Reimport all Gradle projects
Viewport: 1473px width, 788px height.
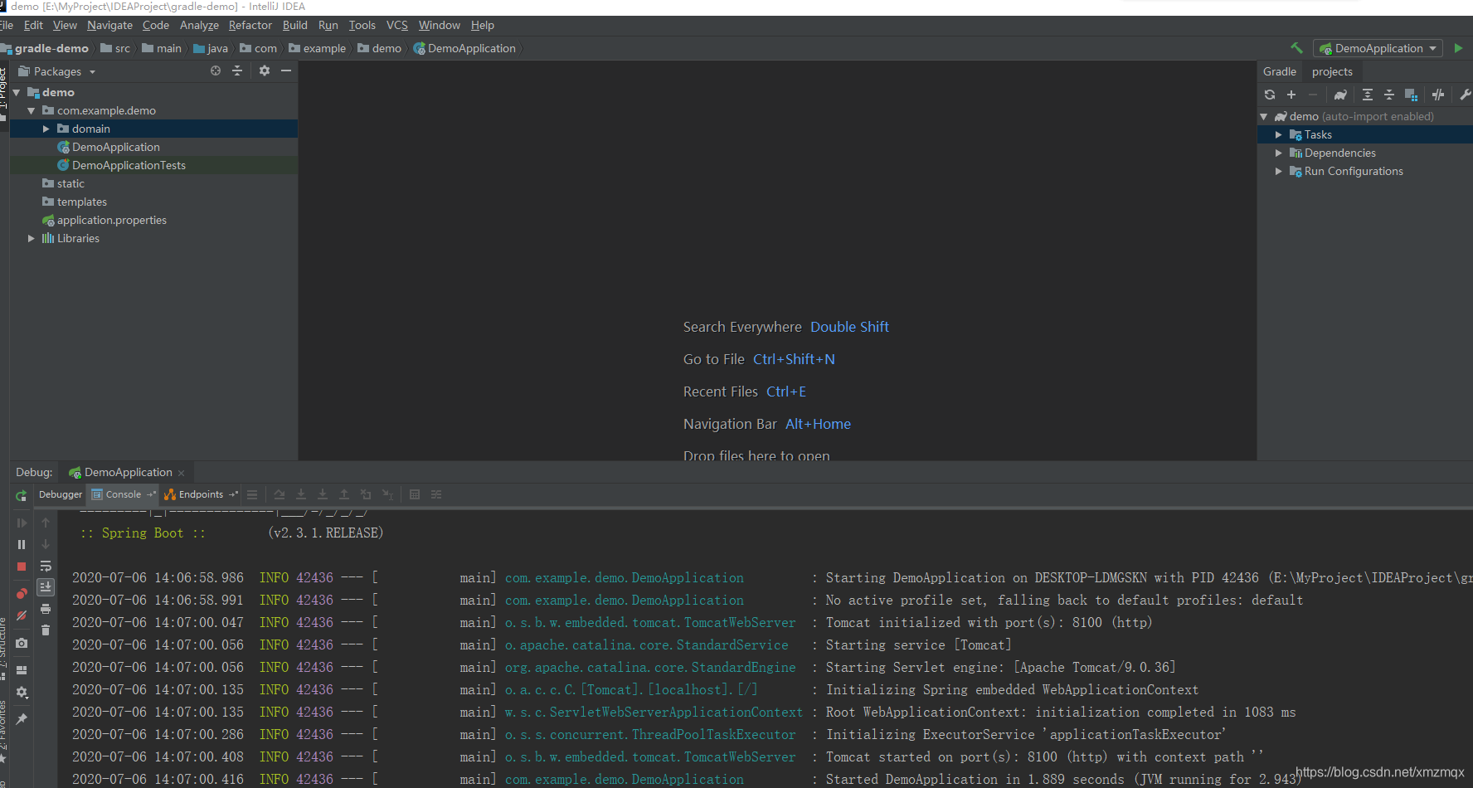coord(1270,95)
